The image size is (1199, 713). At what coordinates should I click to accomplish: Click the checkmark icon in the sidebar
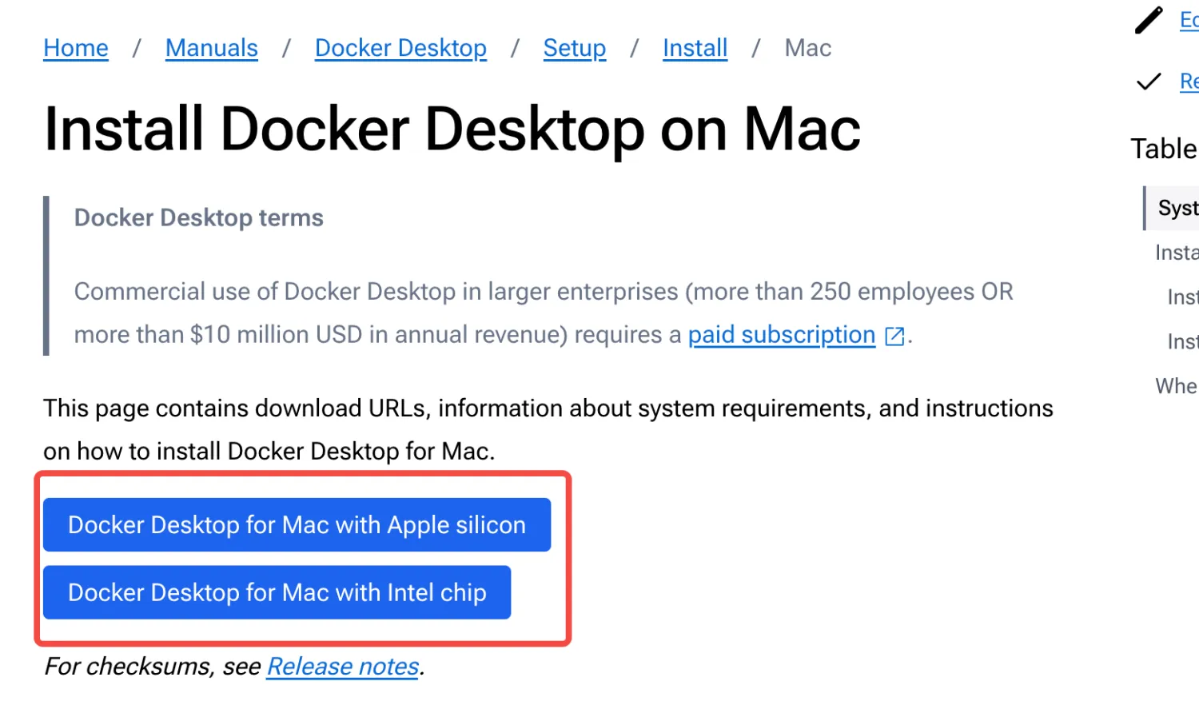pyautogui.click(x=1149, y=81)
